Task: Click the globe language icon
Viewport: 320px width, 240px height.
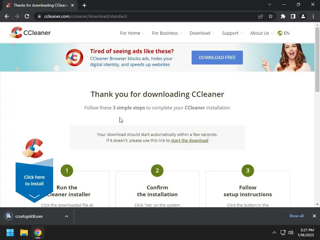Action: (280, 33)
